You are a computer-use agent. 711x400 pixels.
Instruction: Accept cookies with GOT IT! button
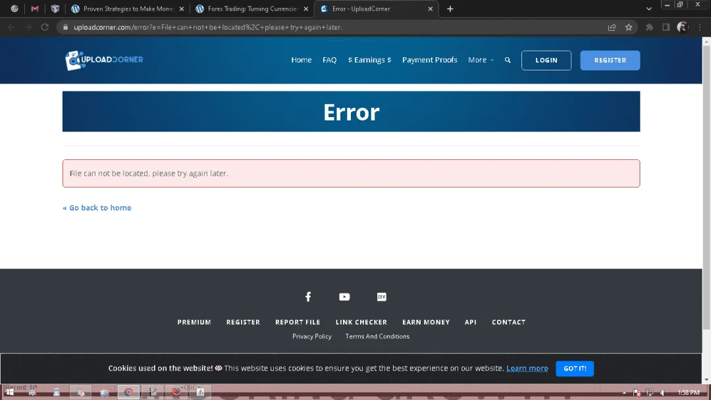(x=575, y=368)
